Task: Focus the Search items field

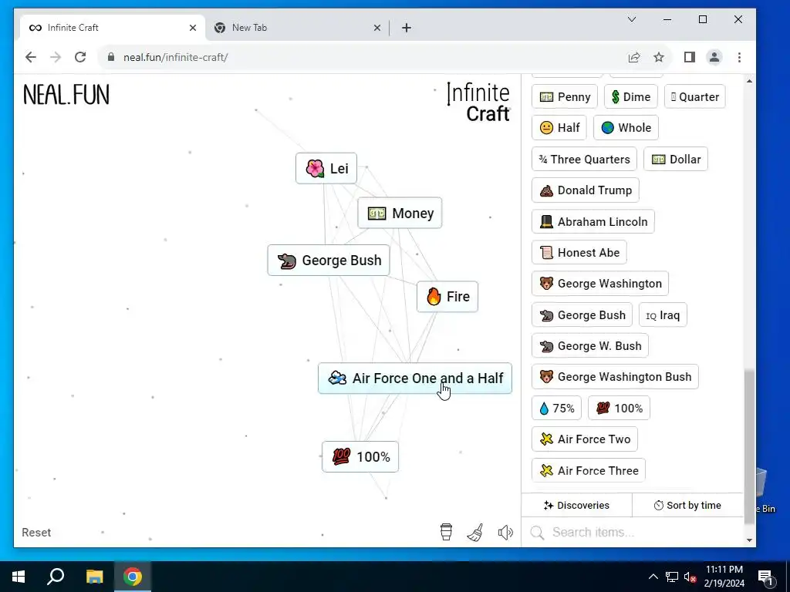Action: coord(633,532)
